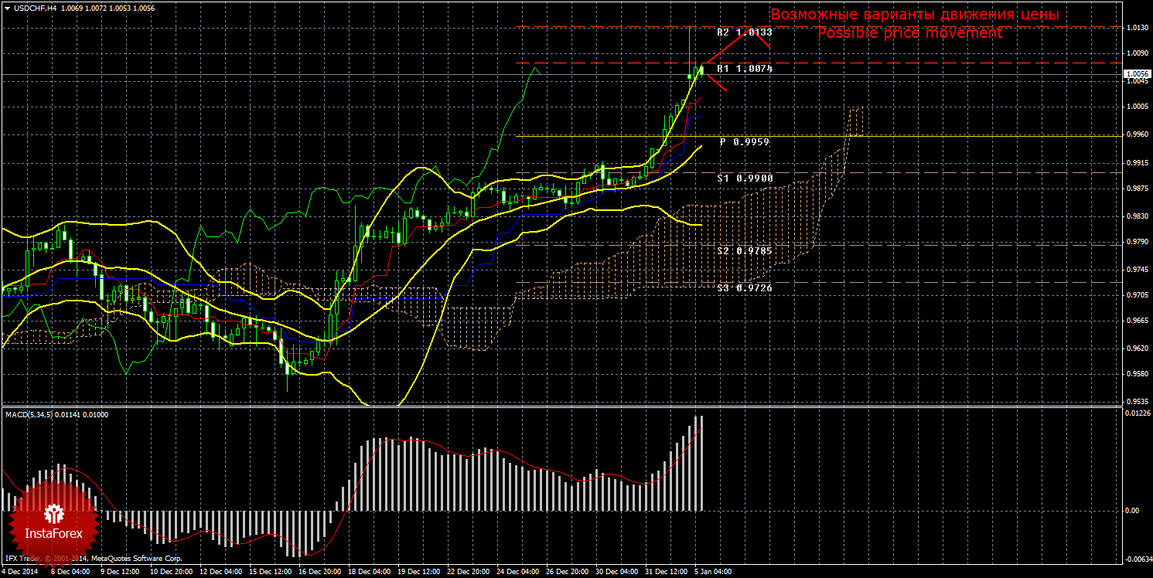Click the current price tag 1.0056
This screenshot has height=578, width=1153.
(x=1136, y=74)
